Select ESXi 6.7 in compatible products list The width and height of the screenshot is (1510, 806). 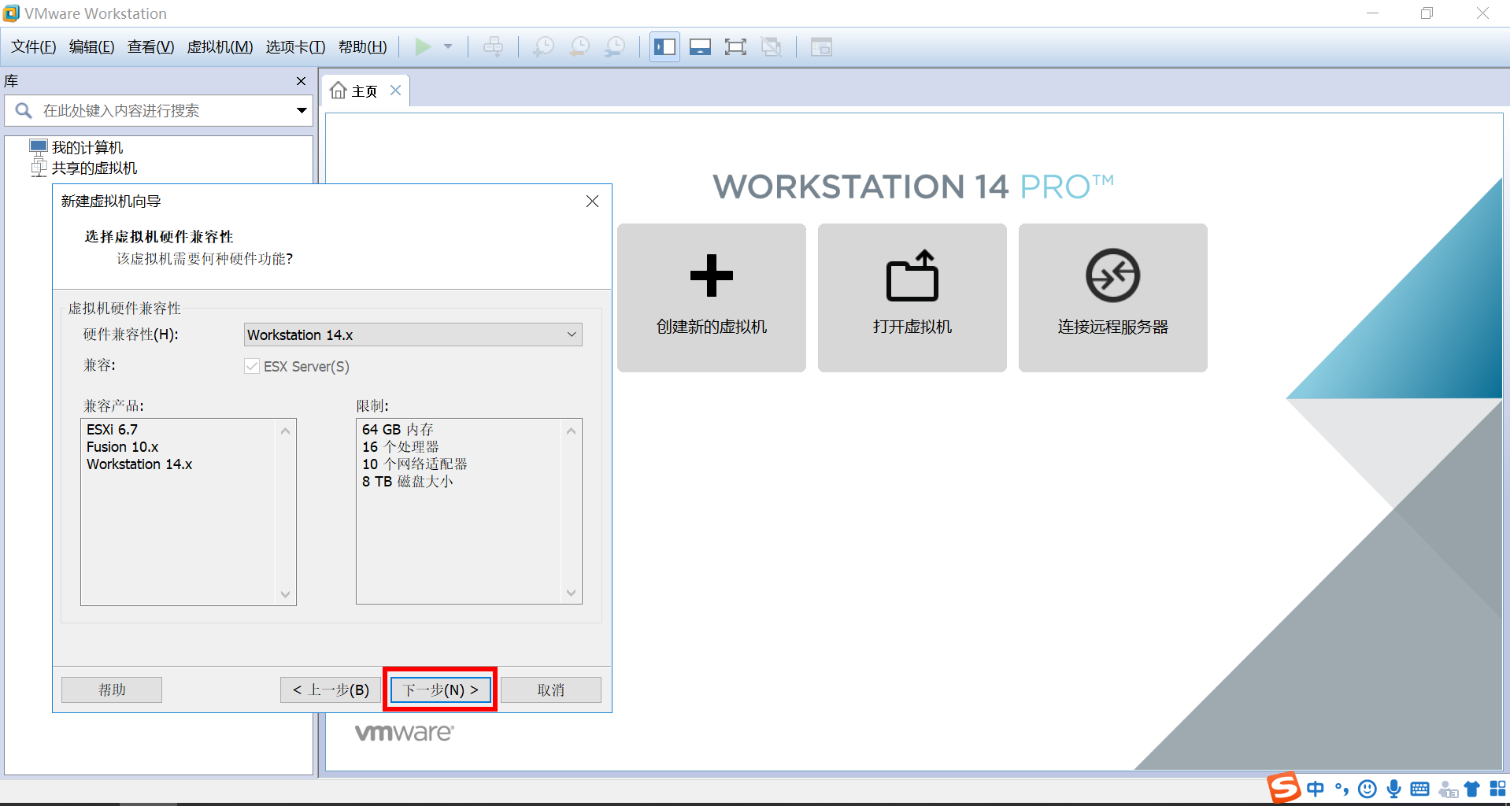pos(112,430)
